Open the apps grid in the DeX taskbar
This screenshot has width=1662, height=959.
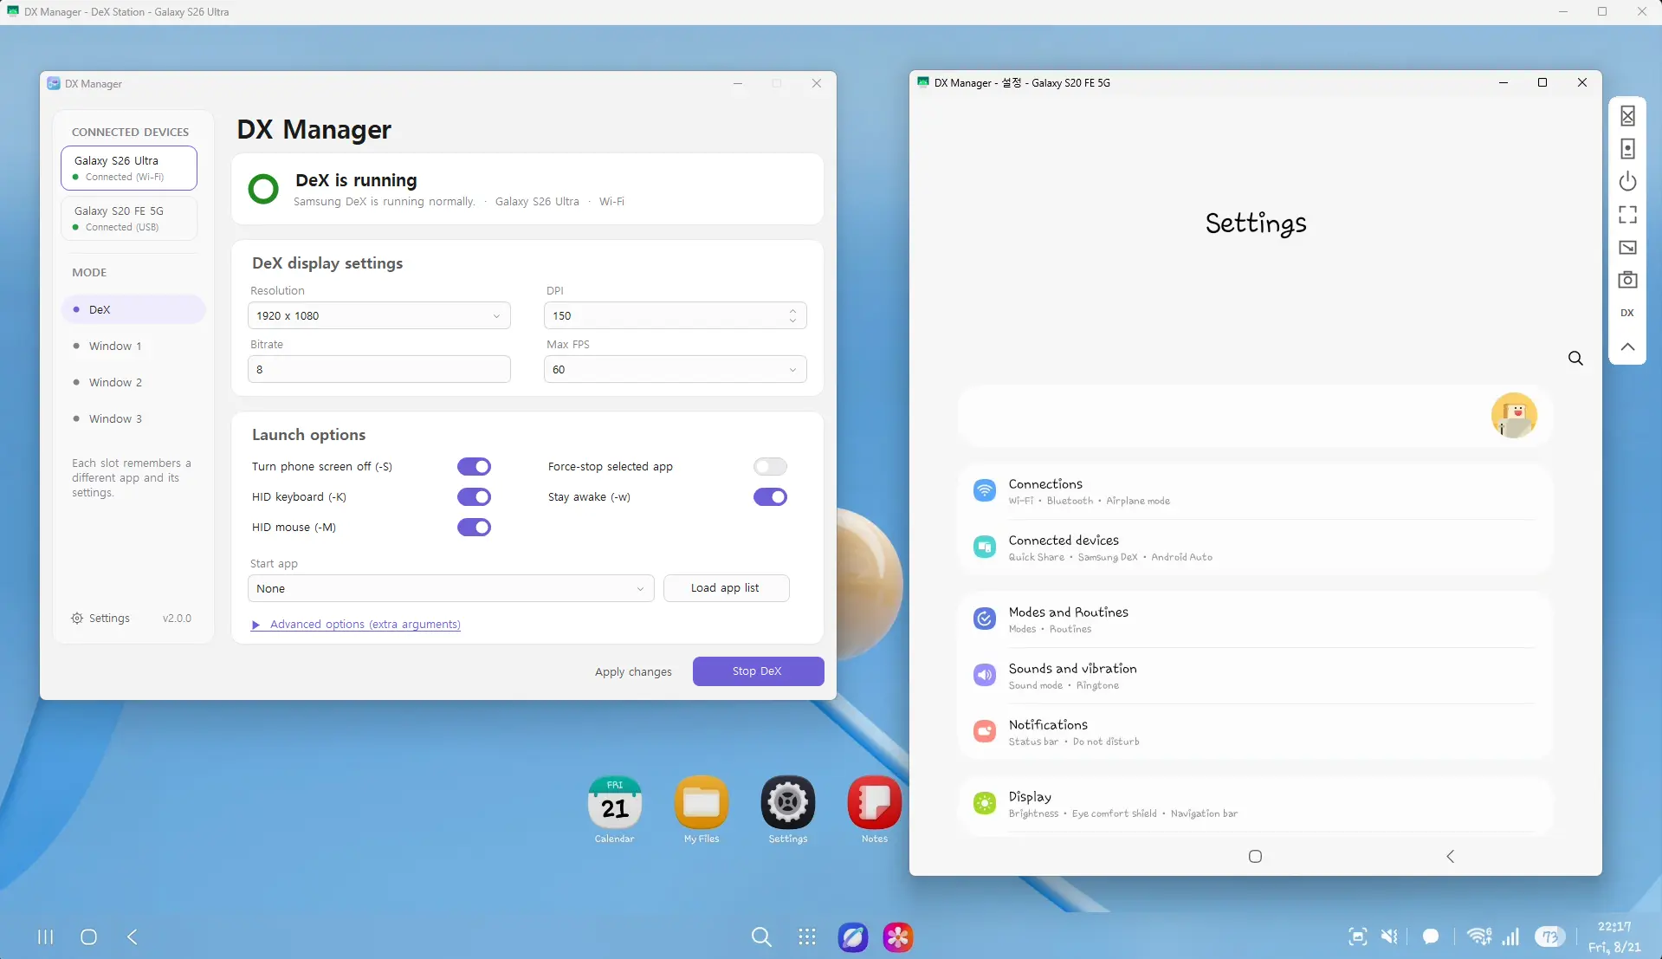pyautogui.click(x=806, y=936)
